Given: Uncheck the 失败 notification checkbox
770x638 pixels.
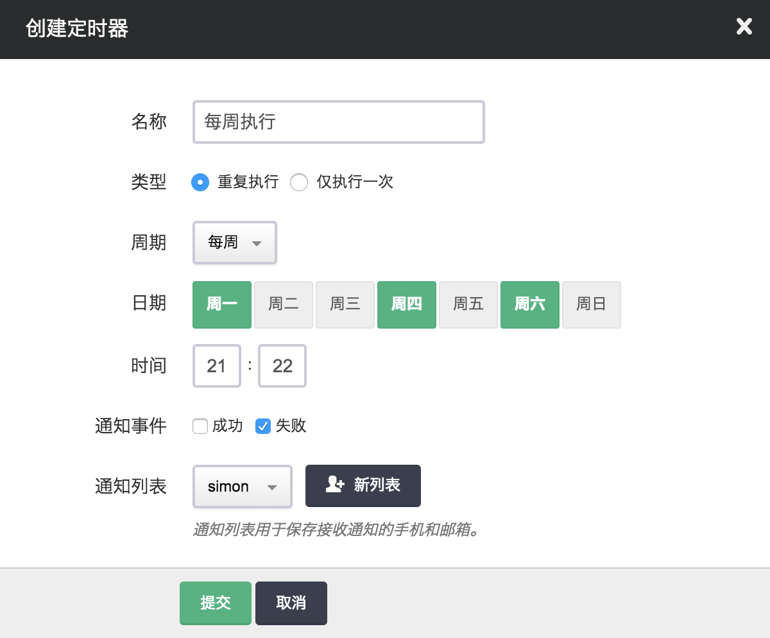Looking at the screenshot, I should (263, 426).
